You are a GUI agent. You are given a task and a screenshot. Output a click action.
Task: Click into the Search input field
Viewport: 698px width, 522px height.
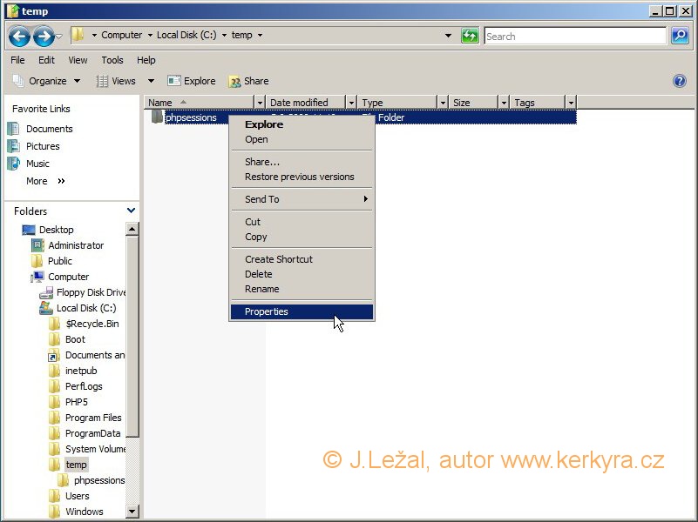coord(575,36)
